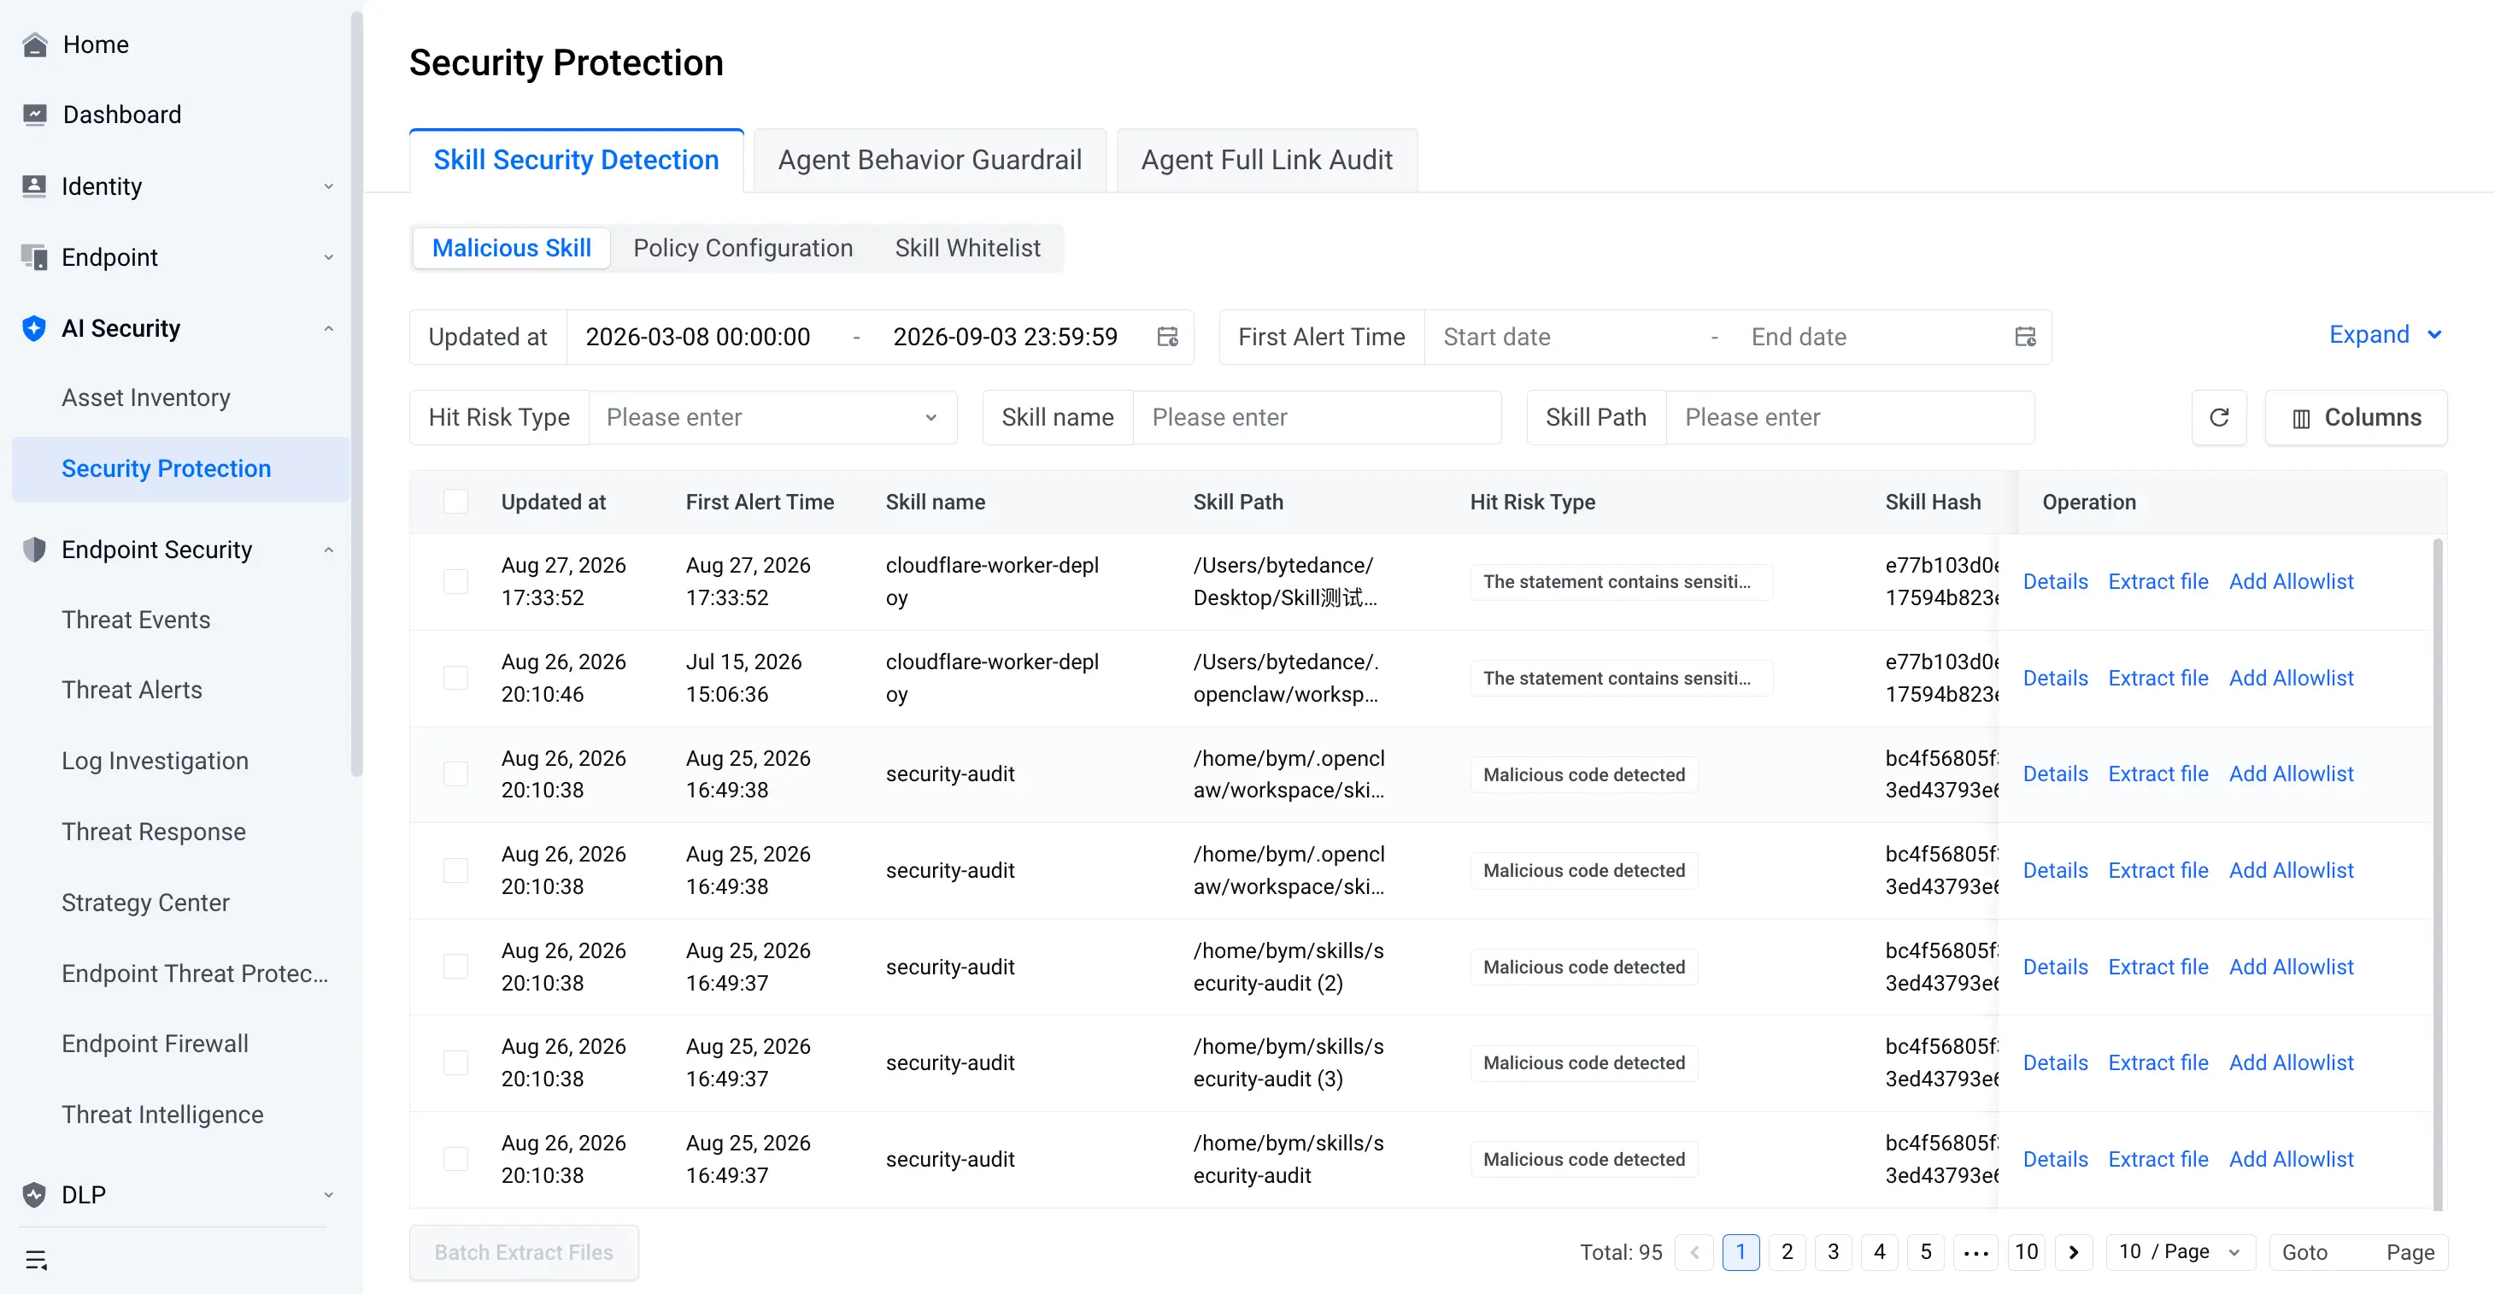Open calendar icon in First Alert Time
2495x1294 pixels.
click(2025, 337)
